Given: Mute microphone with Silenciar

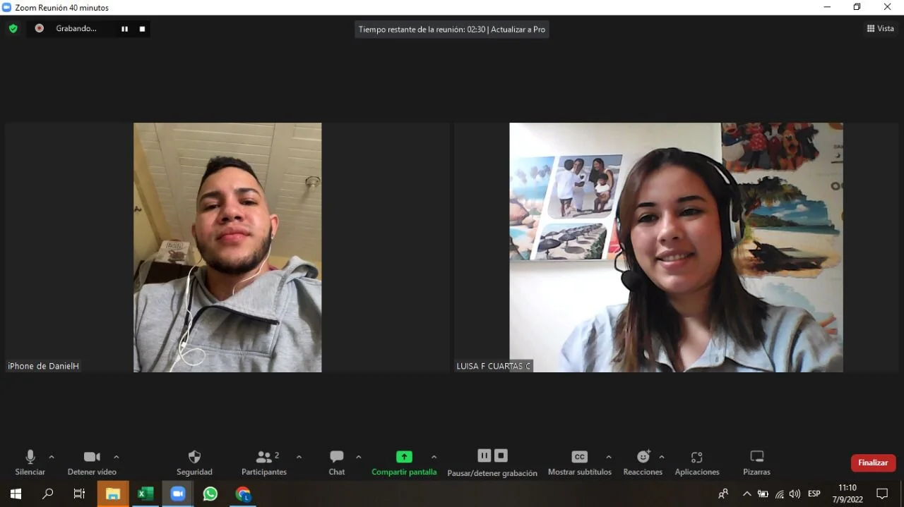Looking at the screenshot, I should [30, 462].
